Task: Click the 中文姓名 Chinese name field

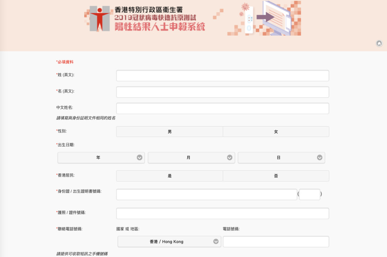Action: pos(222,108)
